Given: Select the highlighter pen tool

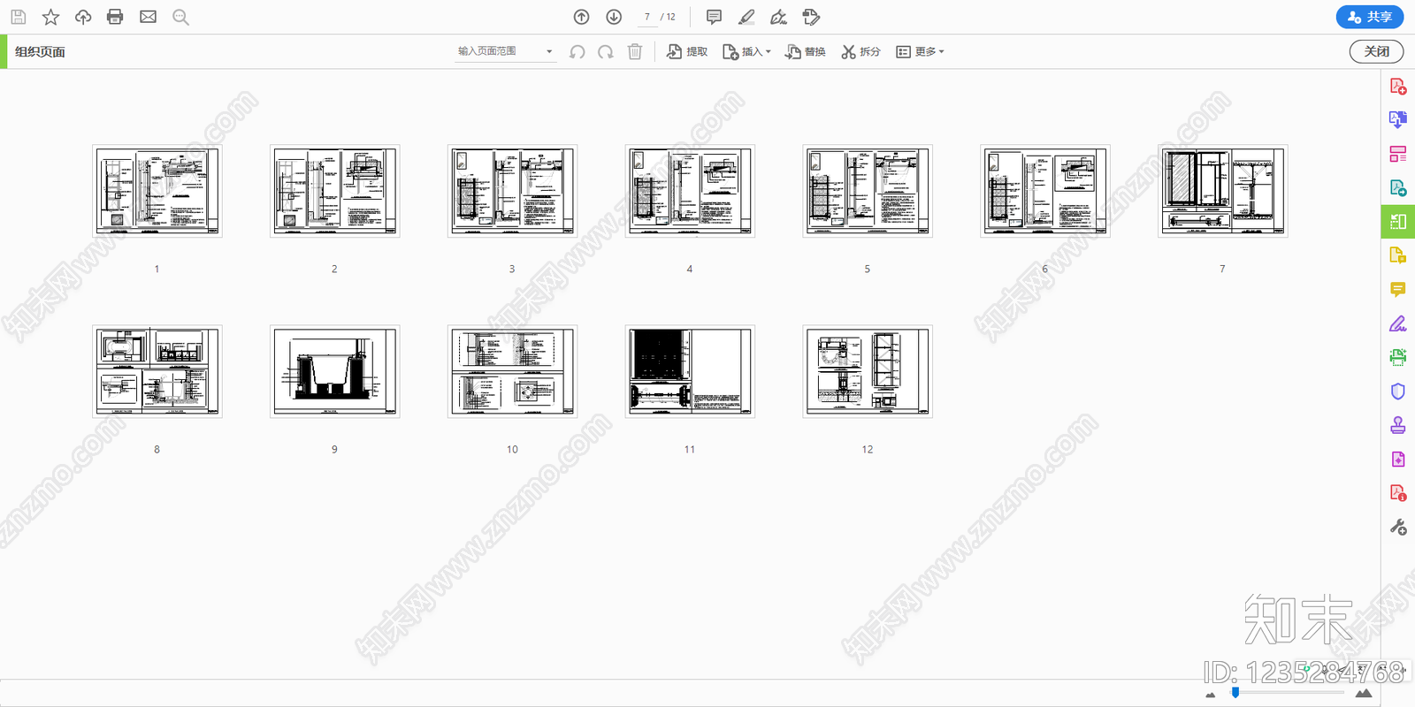Looking at the screenshot, I should 746,17.
